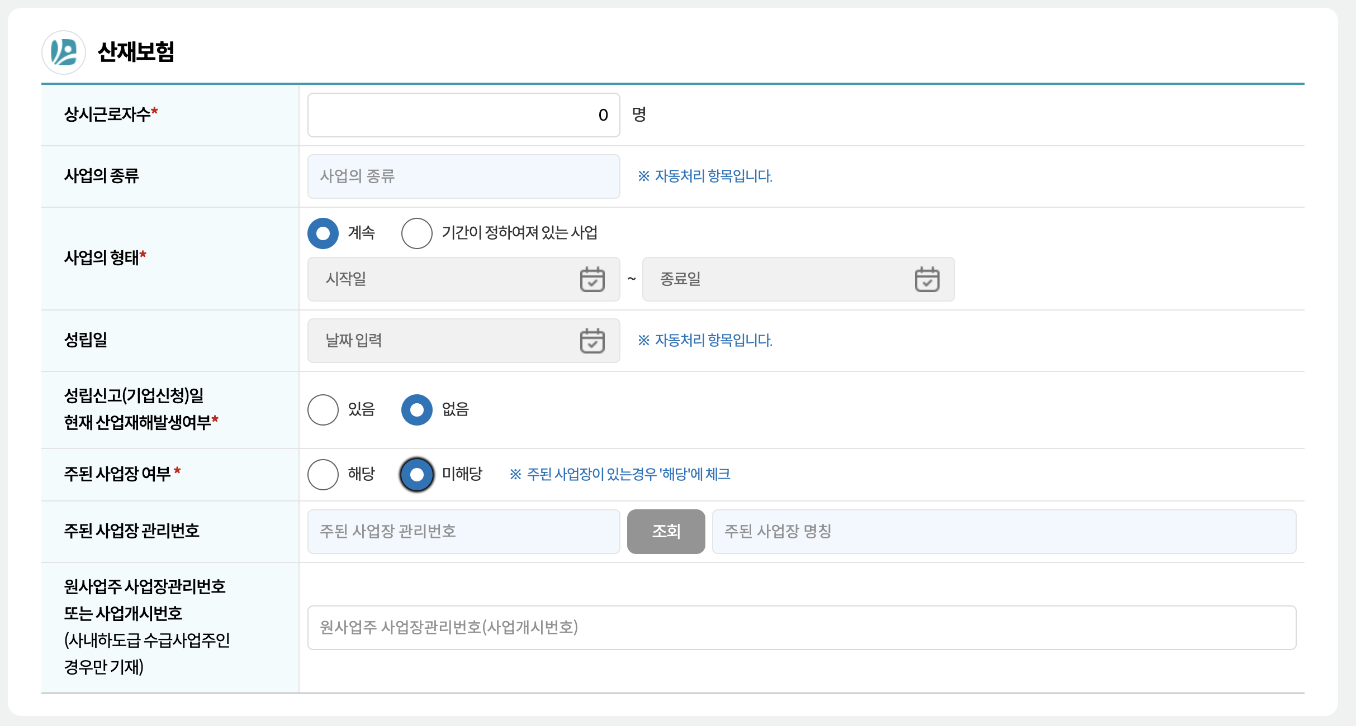Select 해당 for 주된 사업장 여부

pyautogui.click(x=323, y=475)
